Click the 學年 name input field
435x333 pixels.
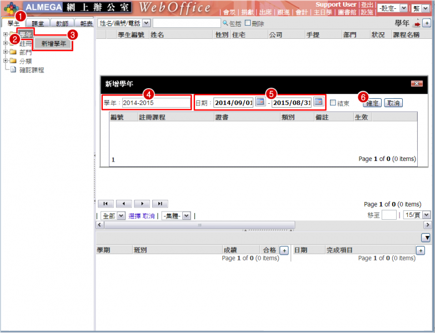(156, 103)
